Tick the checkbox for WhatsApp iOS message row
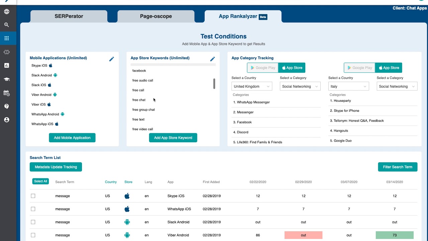428x241 pixels. tap(33, 209)
